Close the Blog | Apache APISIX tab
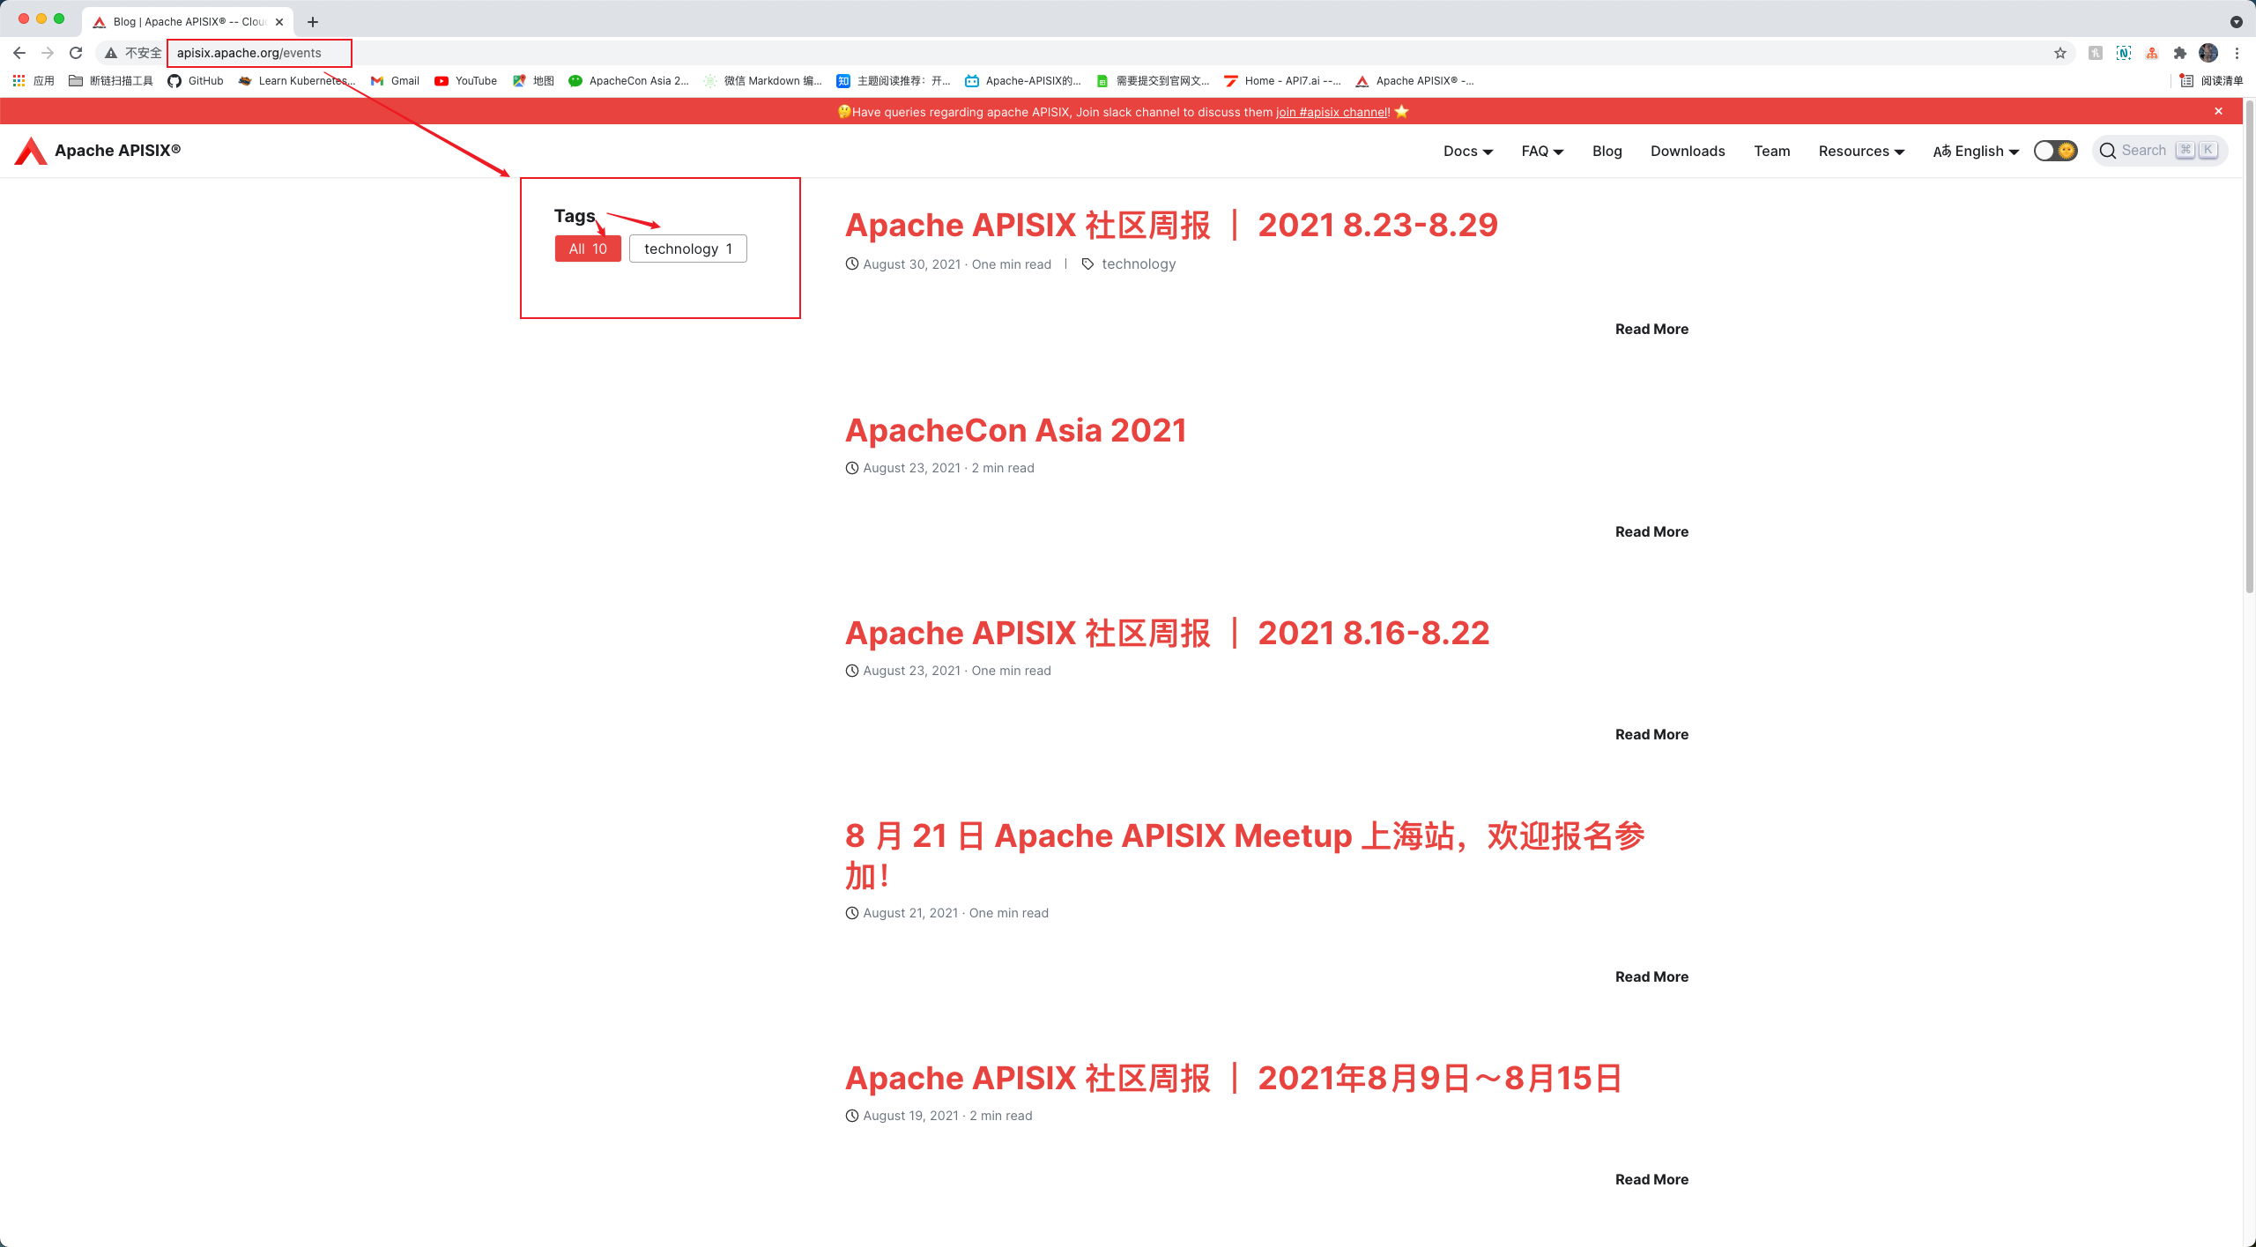The height and width of the screenshot is (1247, 2256). [x=279, y=22]
